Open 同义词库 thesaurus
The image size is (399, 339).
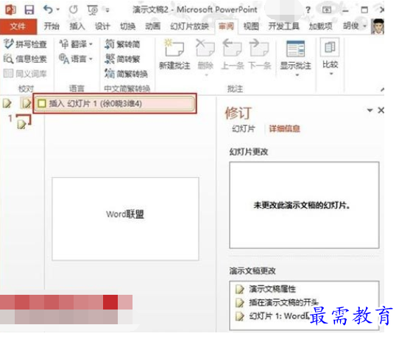(x=25, y=74)
